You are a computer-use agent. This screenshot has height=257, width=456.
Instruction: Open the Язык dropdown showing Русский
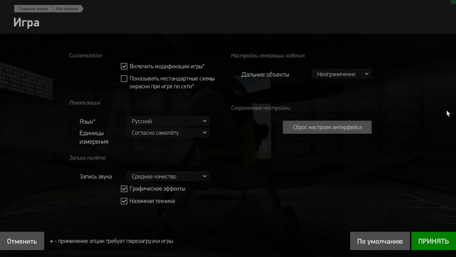(x=168, y=121)
